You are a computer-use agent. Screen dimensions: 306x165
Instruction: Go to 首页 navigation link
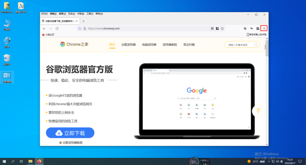click(x=112, y=45)
